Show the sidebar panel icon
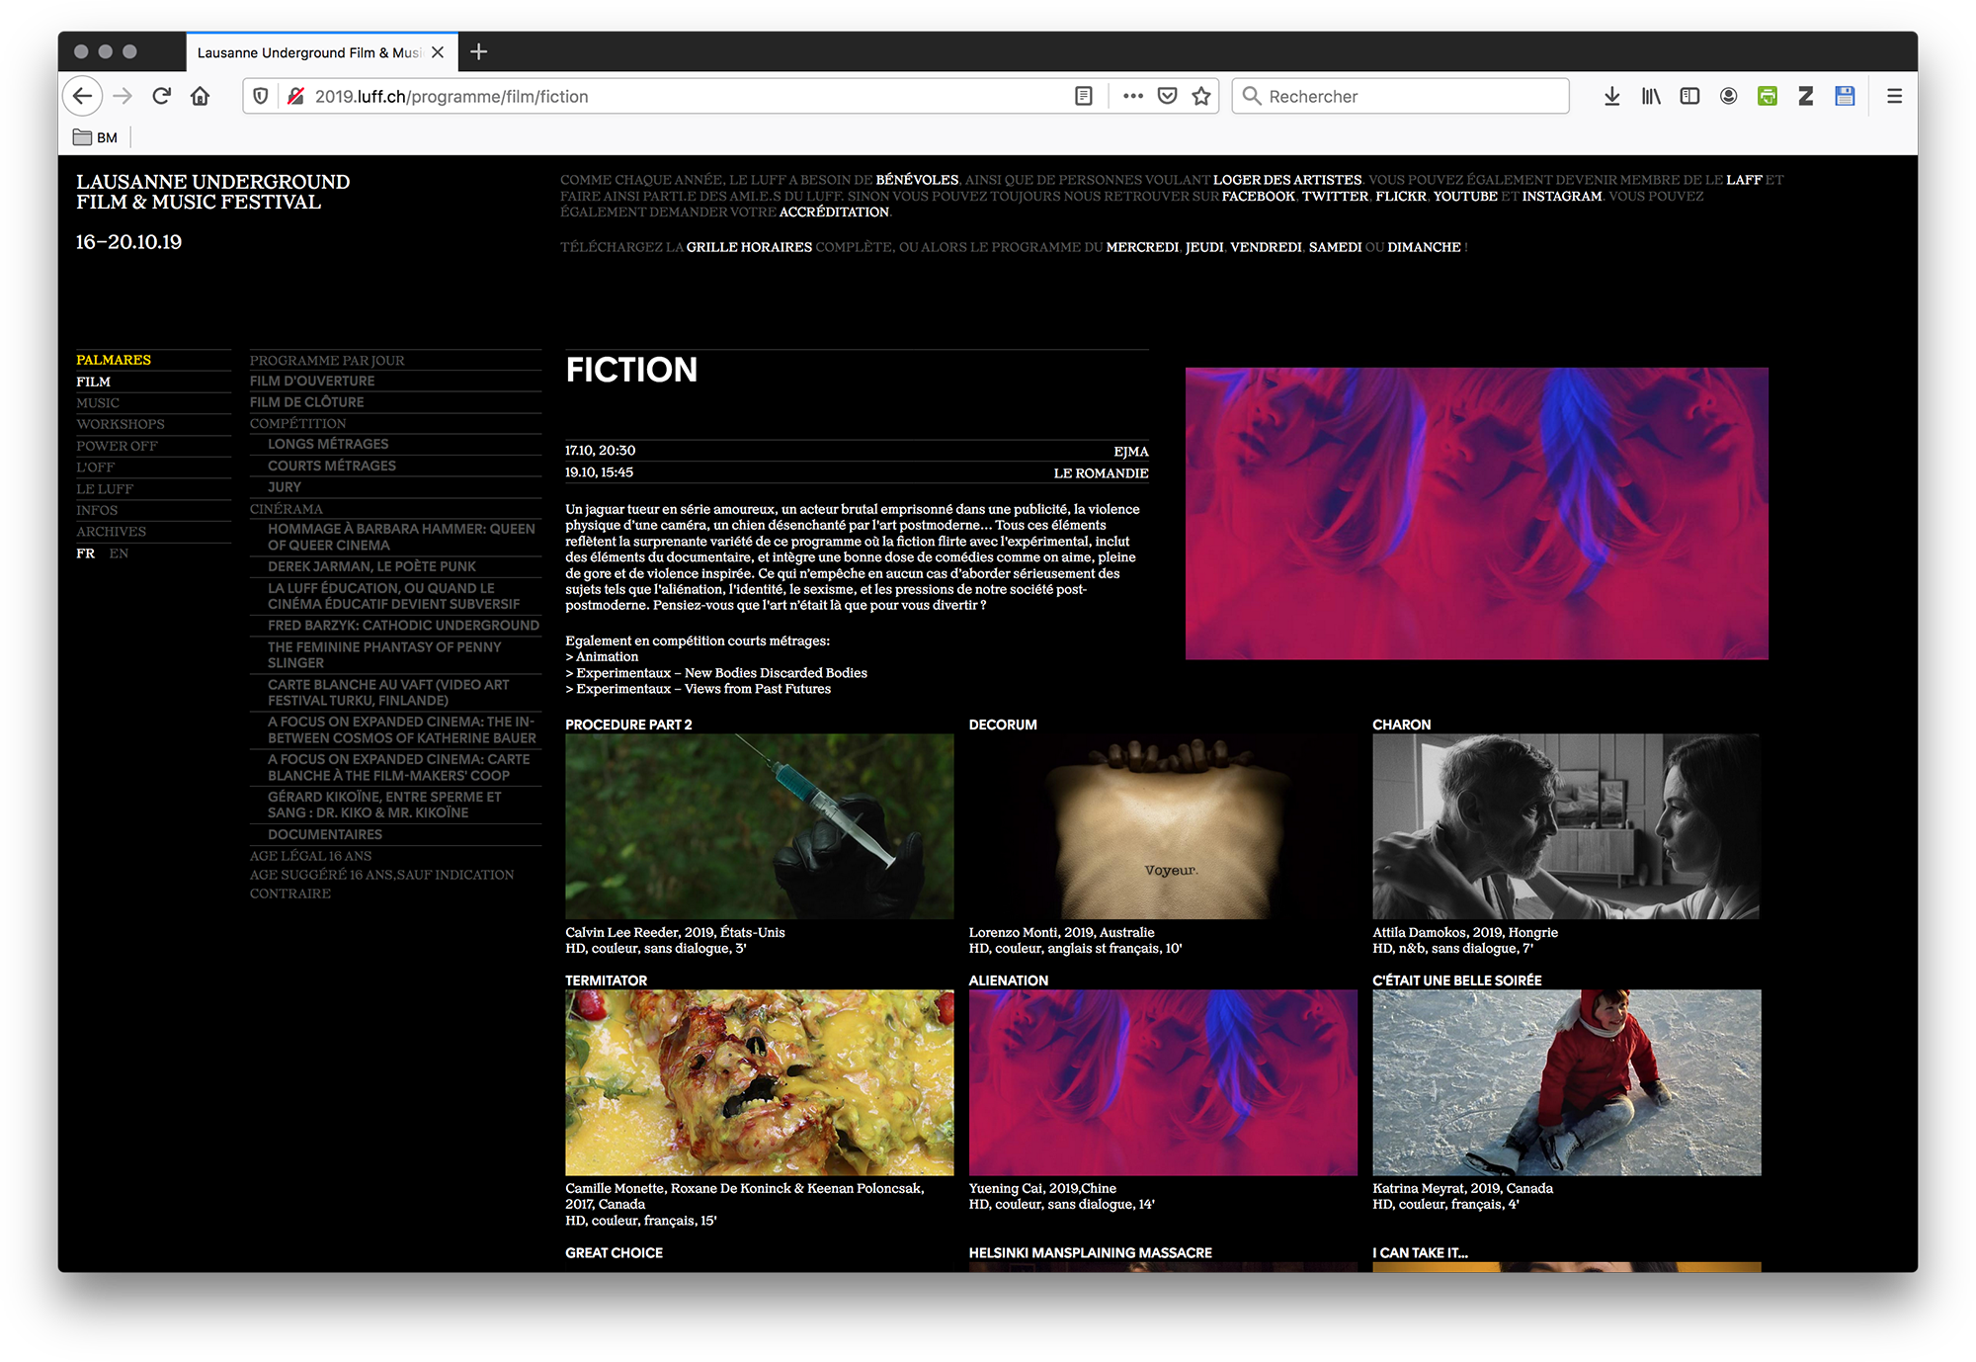The image size is (1976, 1362). [1689, 96]
